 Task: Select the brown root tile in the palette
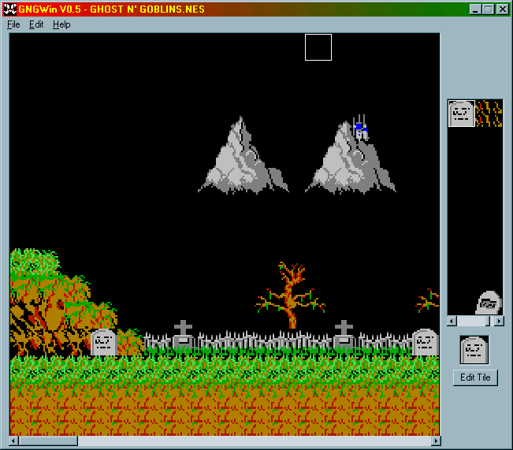489,113
